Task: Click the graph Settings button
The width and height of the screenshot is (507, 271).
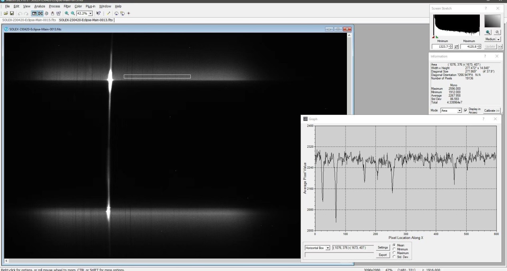Action: [x=383, y=248]
